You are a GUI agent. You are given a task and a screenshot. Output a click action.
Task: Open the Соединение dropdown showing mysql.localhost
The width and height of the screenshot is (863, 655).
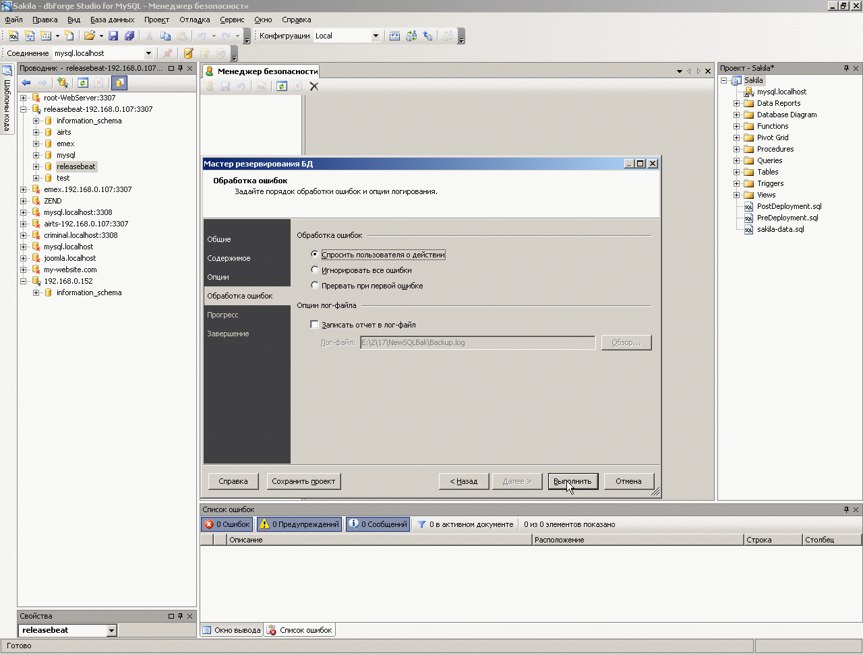point(148,53)
